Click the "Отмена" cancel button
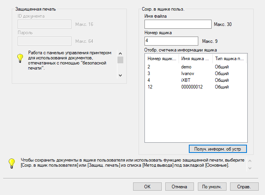The width and height of the screenshot is (265, 195). pos(179,187)
